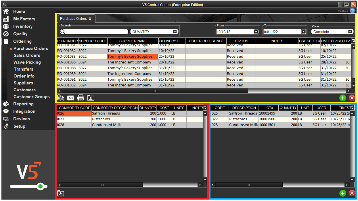Screen dimensions: 358x201
Task: Open the To date picker dropdown
Action: tap(303, 32)
